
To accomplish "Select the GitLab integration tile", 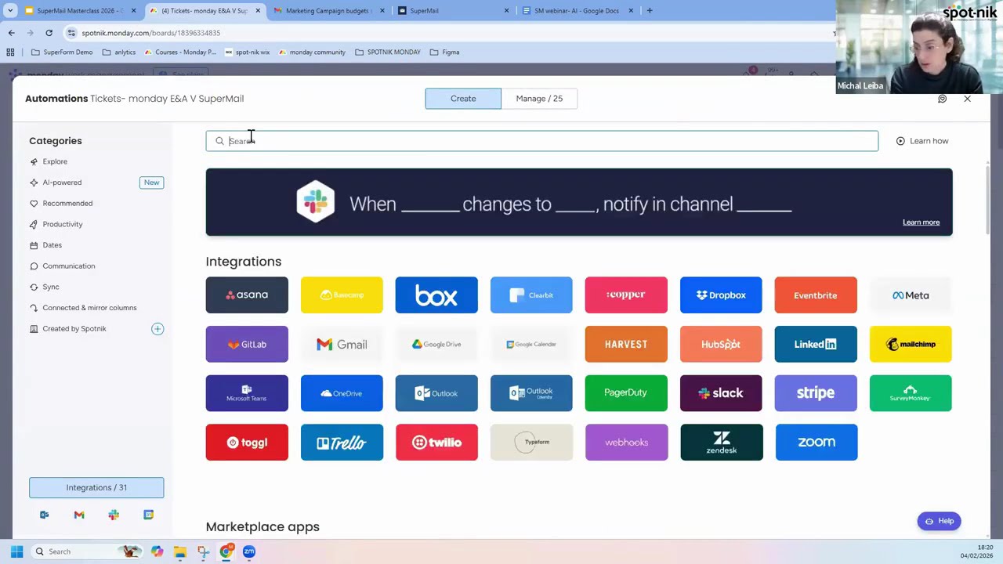I will coord(247,344).
